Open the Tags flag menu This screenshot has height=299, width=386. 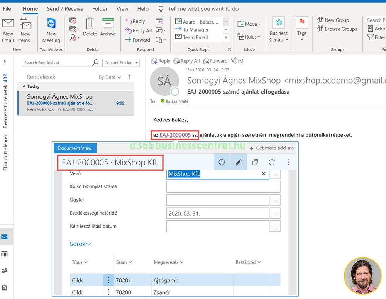302,30
